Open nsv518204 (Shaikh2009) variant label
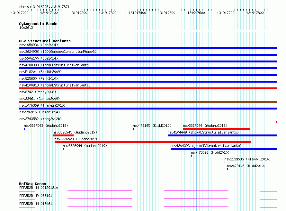 point(40,72)
